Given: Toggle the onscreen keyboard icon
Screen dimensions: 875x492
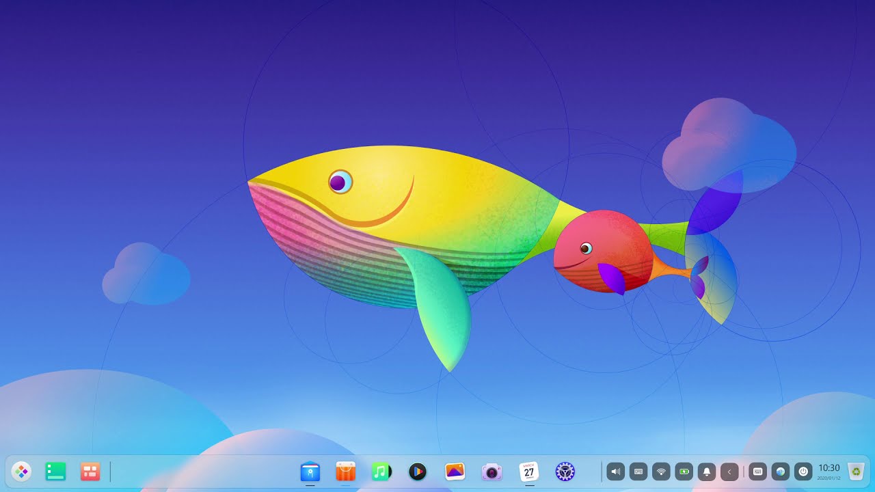Looking at the screenshot, I should coord(757,471).
